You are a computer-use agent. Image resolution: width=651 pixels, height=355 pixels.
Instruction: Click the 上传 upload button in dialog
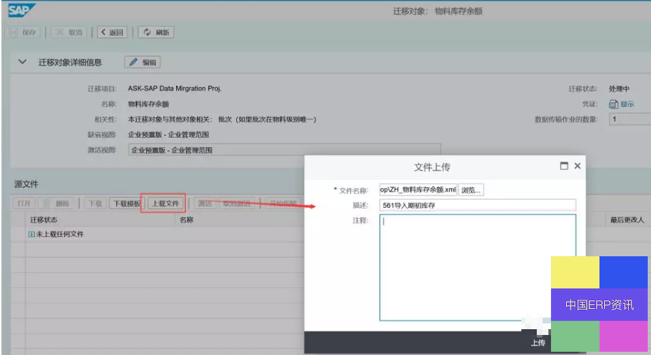tap(538, 343)
